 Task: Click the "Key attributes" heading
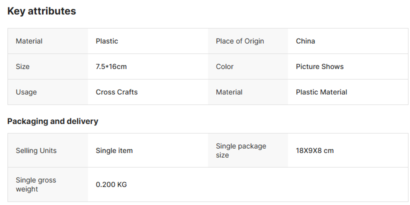coord(41,11)
